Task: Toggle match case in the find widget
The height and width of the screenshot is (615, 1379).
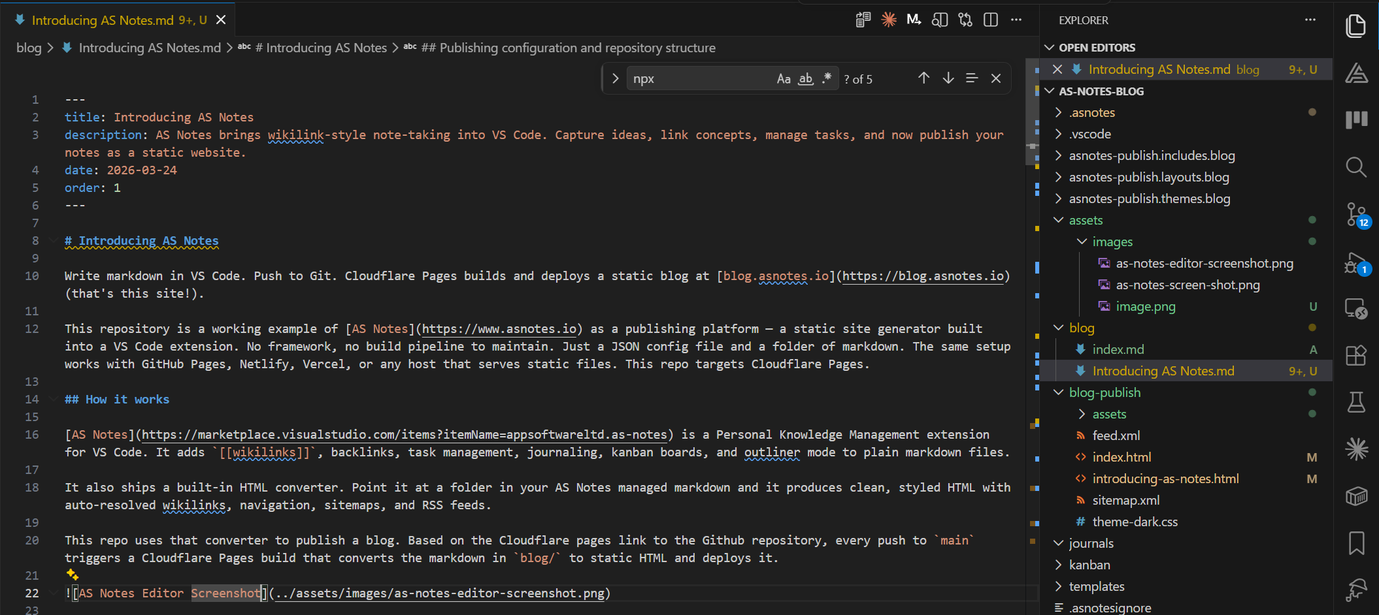Action: point(784,78)
